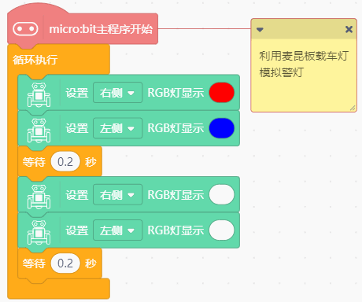Click the micro:bit icon on the start block
This screenshot has width=362, height=302.
(25, 29)
